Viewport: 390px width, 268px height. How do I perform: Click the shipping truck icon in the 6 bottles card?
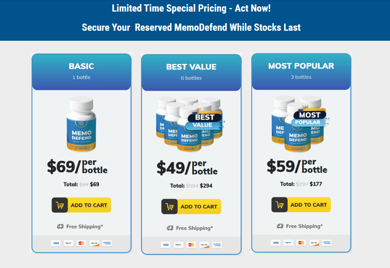pos(170,228)
